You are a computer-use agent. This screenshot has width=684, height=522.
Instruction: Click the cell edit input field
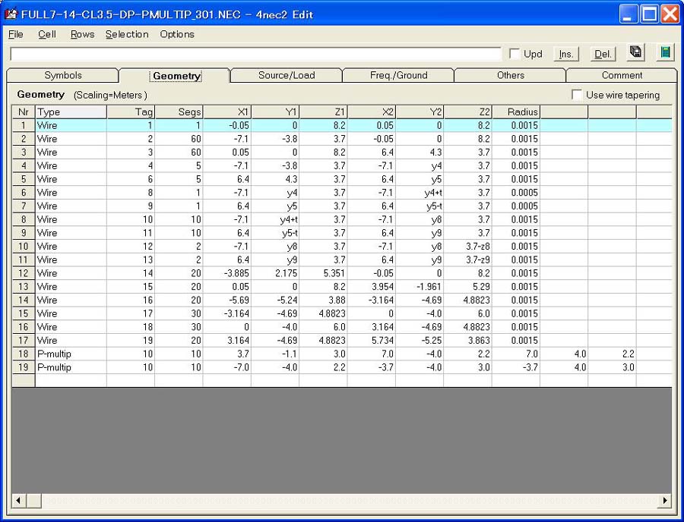tap(255, 54)
